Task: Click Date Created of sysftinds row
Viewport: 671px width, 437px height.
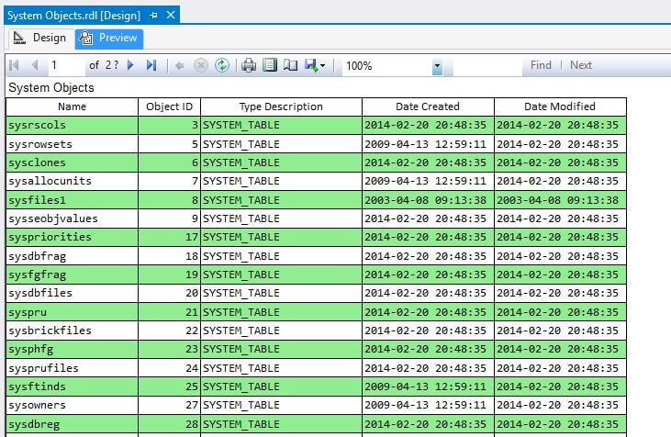Action: tap(428, 387)
